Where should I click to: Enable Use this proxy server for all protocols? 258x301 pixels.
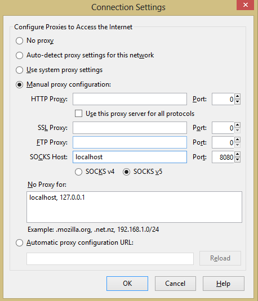pos(78,114)
